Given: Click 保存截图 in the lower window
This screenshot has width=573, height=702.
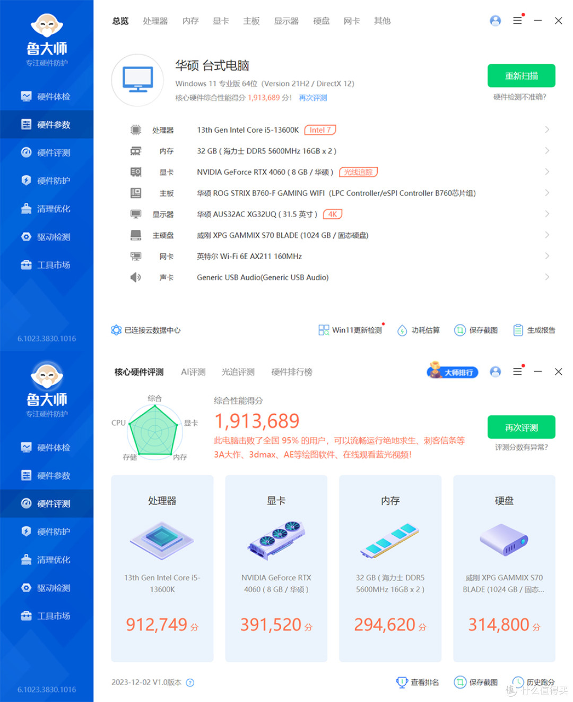Looking at the screenshot, I should 476,682.
